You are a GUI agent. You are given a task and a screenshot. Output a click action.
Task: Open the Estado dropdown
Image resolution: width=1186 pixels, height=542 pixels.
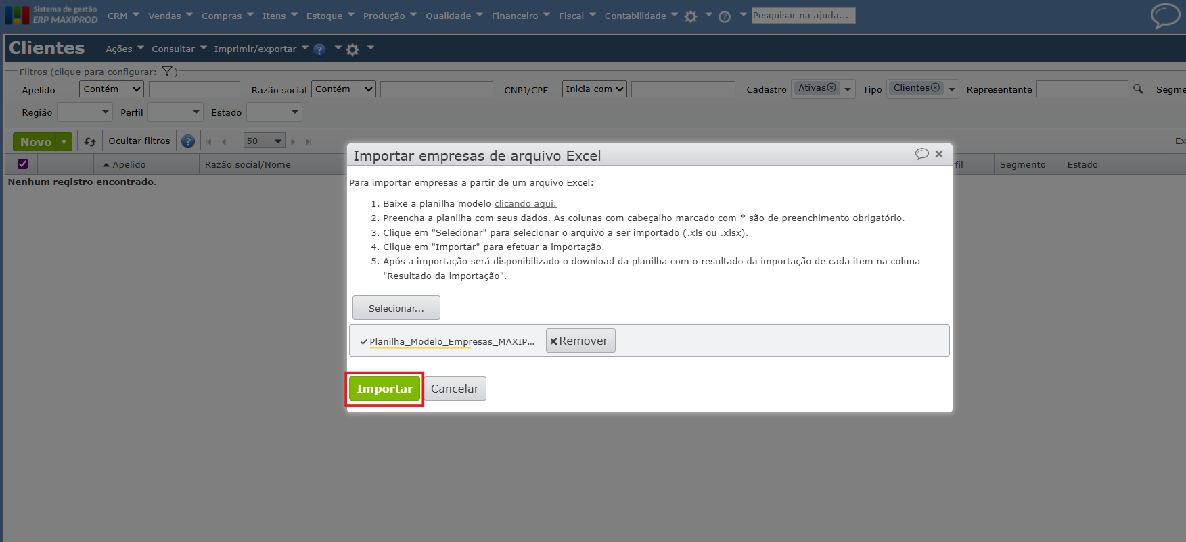pos(274,112)
